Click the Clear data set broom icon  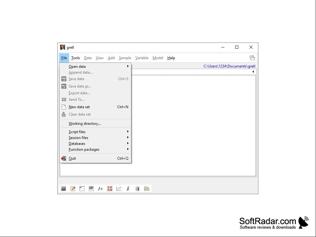(x=64, y=114)
